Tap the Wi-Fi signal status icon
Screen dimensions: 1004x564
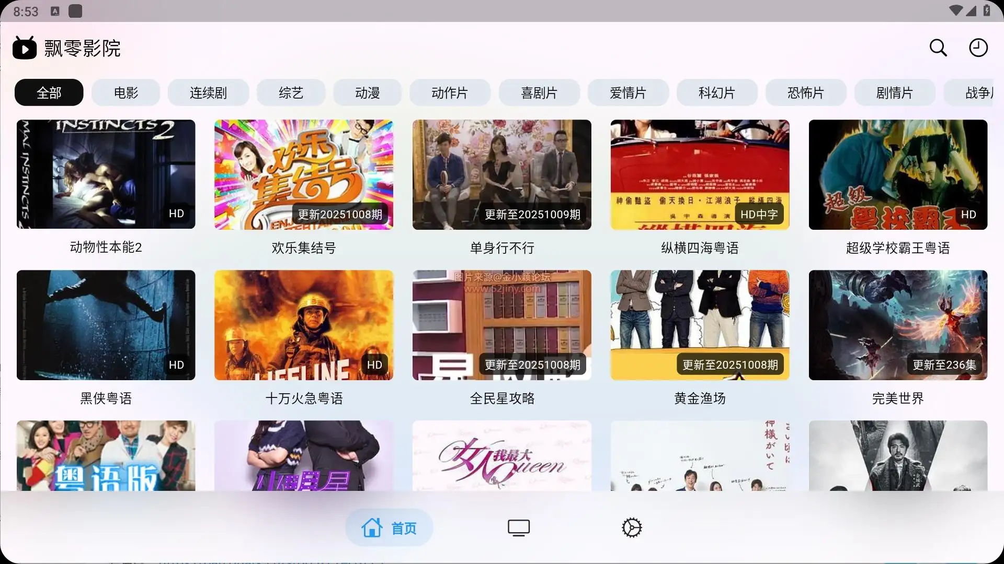click(955, 10)
